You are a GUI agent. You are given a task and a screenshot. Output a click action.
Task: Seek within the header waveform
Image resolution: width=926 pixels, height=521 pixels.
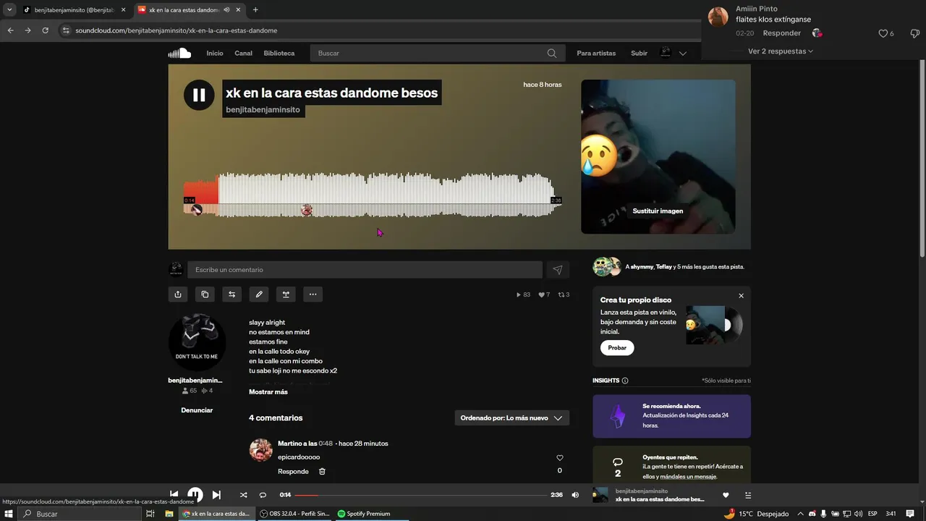[x=373, y=194]
